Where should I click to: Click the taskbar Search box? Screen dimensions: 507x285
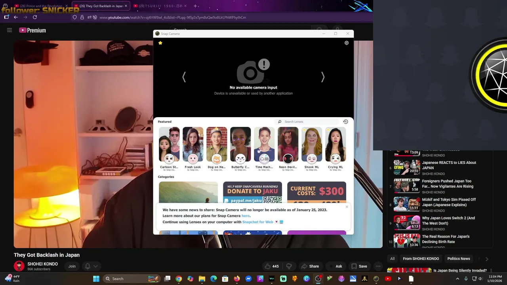click(x=132, y=279)
